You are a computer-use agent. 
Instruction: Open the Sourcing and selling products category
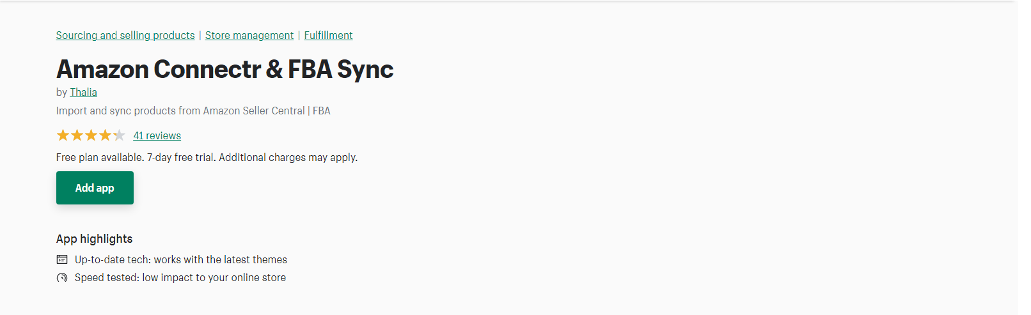pyautogui.click(x=125, y=35)
